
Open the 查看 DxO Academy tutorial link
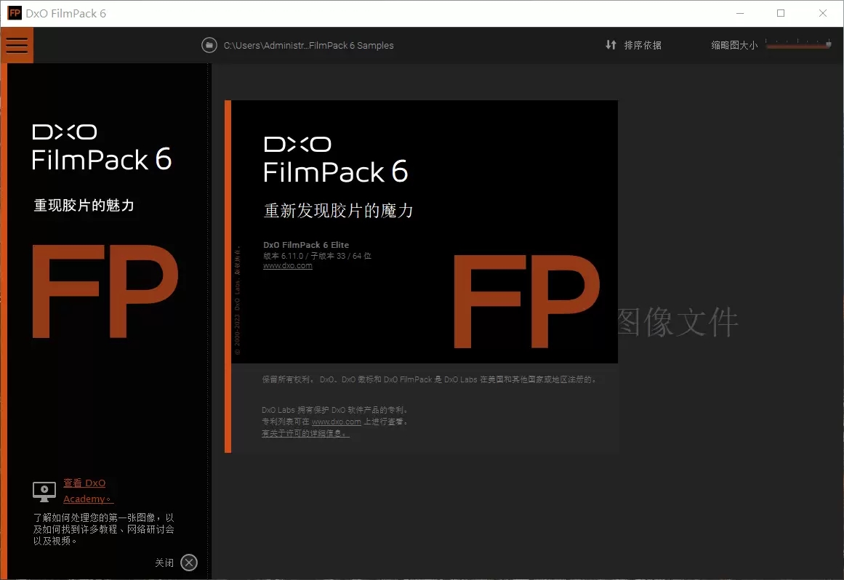pyautogui.click(x=85, y=483)
